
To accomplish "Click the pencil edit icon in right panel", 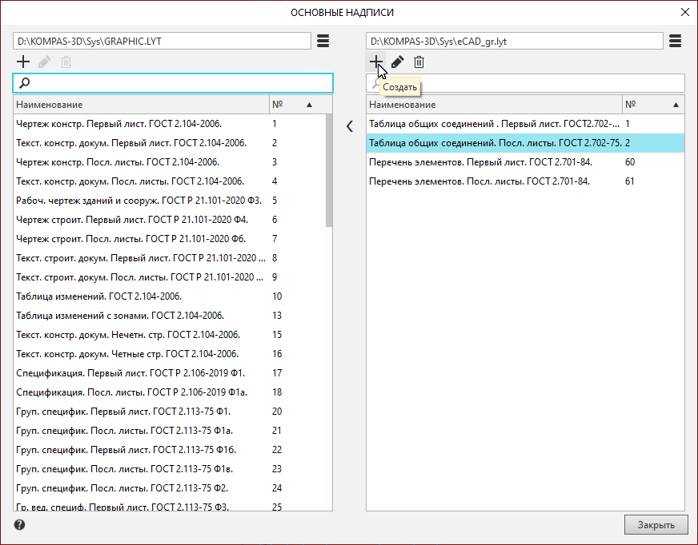I will 397,62.
